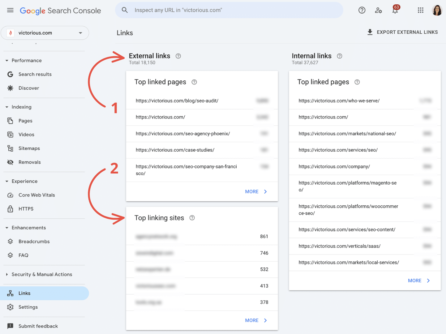Open the company/ internal page row

(365, 166)
